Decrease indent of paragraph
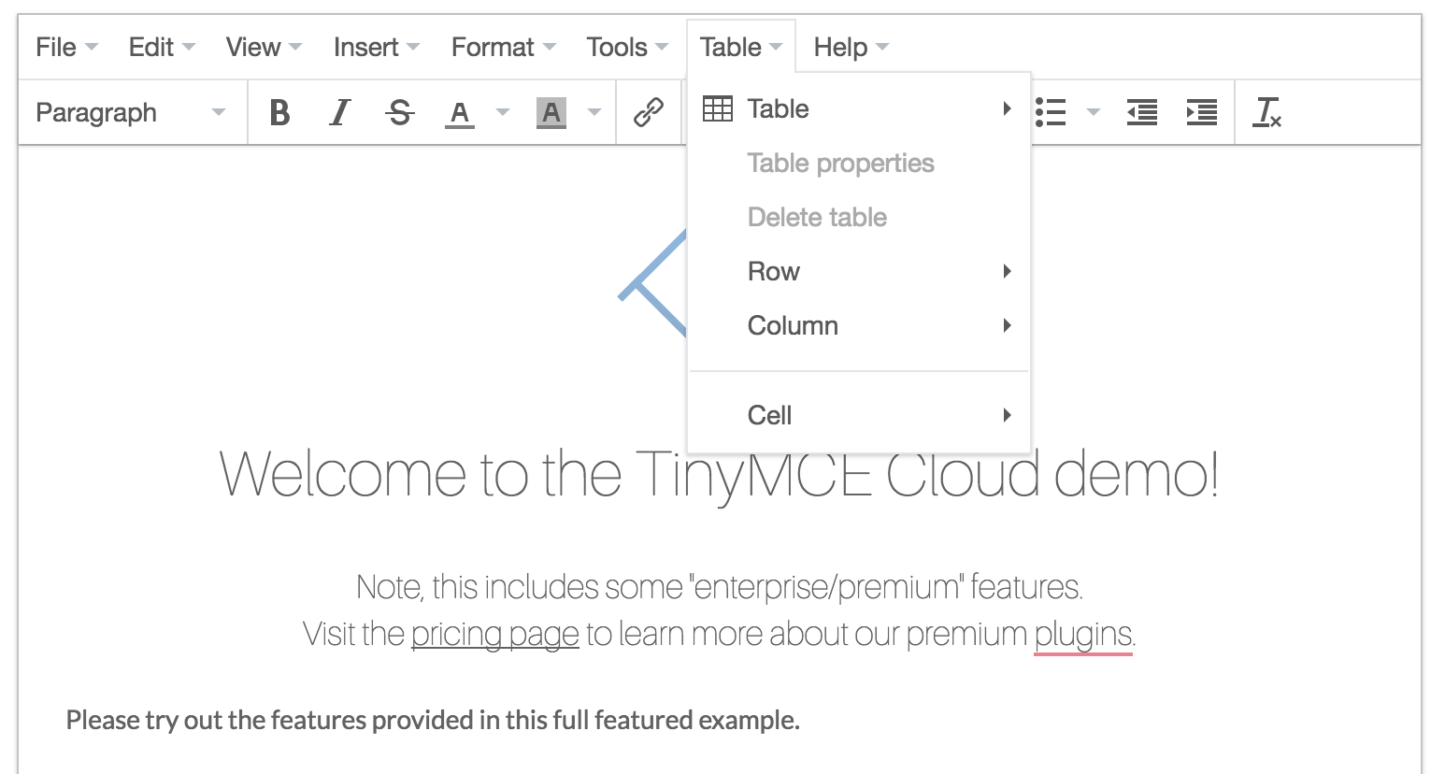1445x774 pixels. point(1141,113)
